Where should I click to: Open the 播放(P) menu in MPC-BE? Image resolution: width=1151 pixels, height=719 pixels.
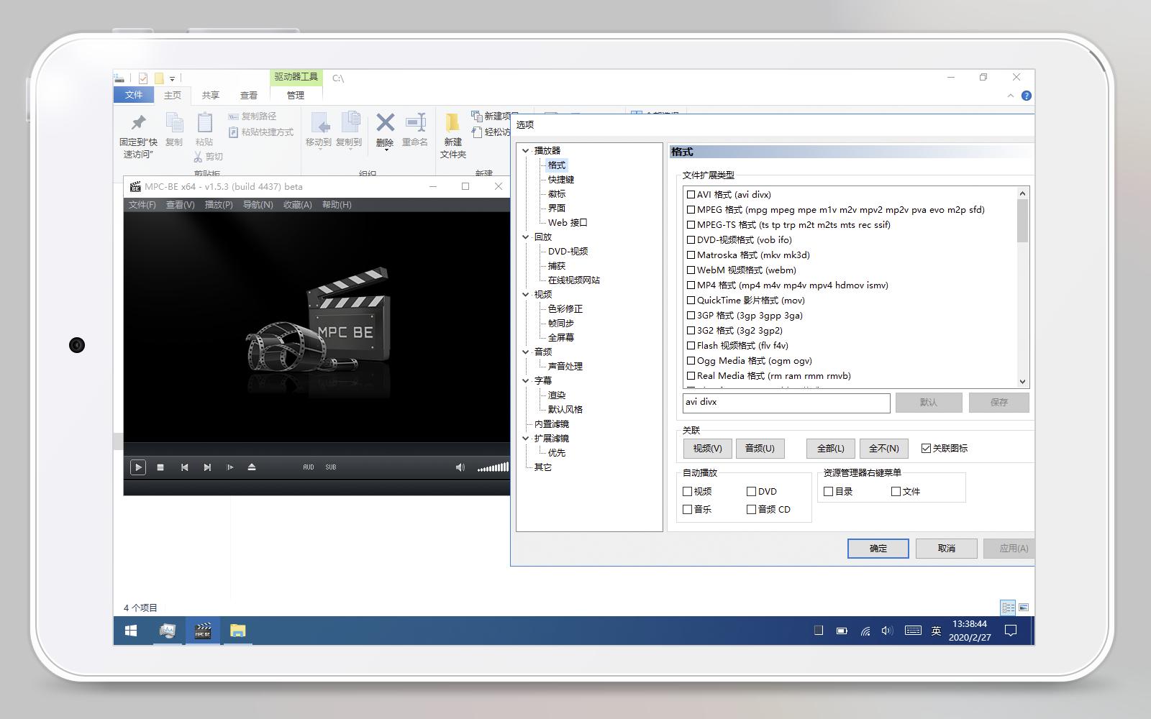(x=217, y=204)
